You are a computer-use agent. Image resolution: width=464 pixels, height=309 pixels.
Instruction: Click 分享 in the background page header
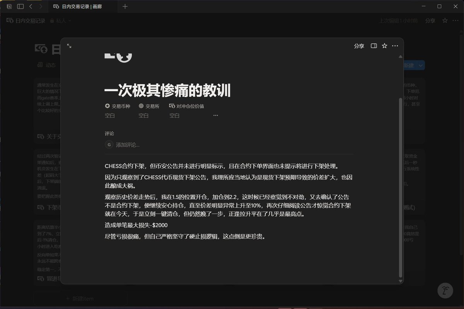[x=430, y=21]
